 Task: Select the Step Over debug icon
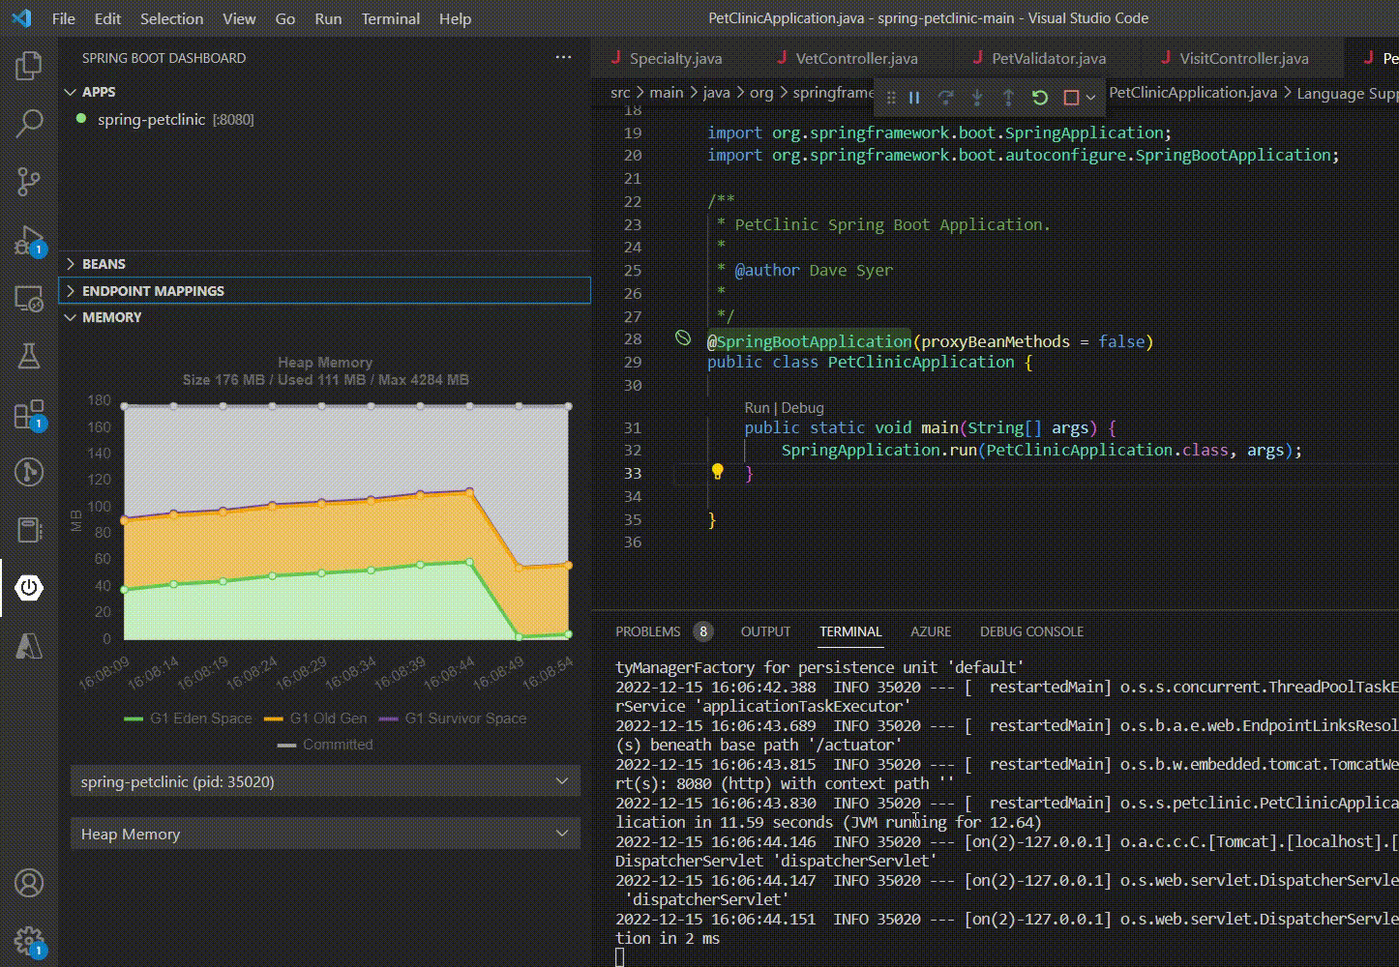[x=946, y=96]
